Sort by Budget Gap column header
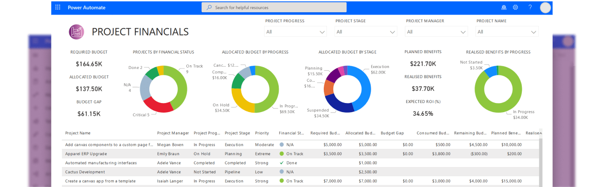 pyautogui.click(x=392, y=133)
